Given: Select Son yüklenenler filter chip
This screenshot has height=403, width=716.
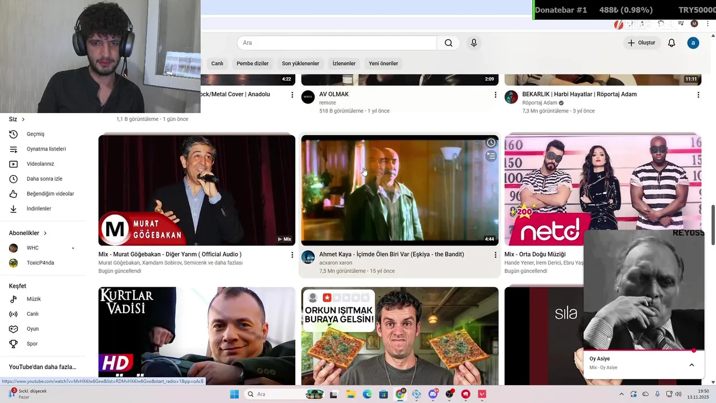Looking at the screenshot, I should coord(300,63).
